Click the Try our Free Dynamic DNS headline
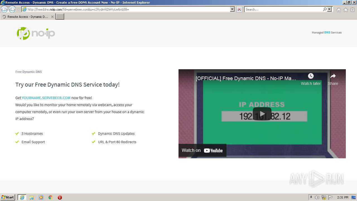Screen dimensions: 357x201 [67, 85]
